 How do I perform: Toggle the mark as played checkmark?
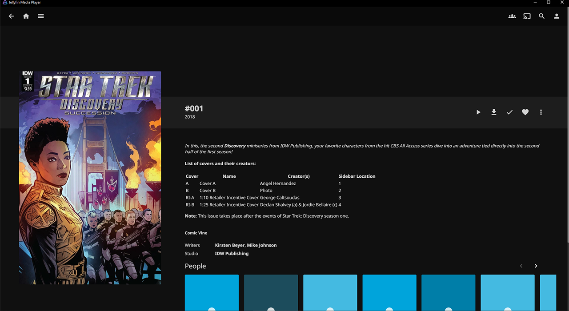click(509, 112)
